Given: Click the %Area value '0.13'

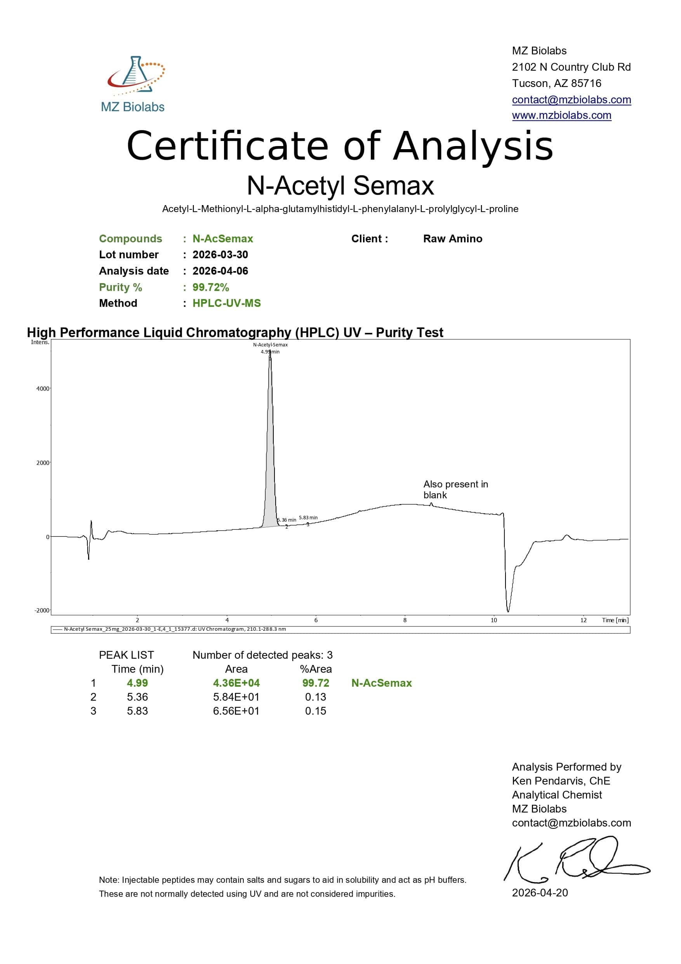Looking at the screenshot, I should pos(316,697).
